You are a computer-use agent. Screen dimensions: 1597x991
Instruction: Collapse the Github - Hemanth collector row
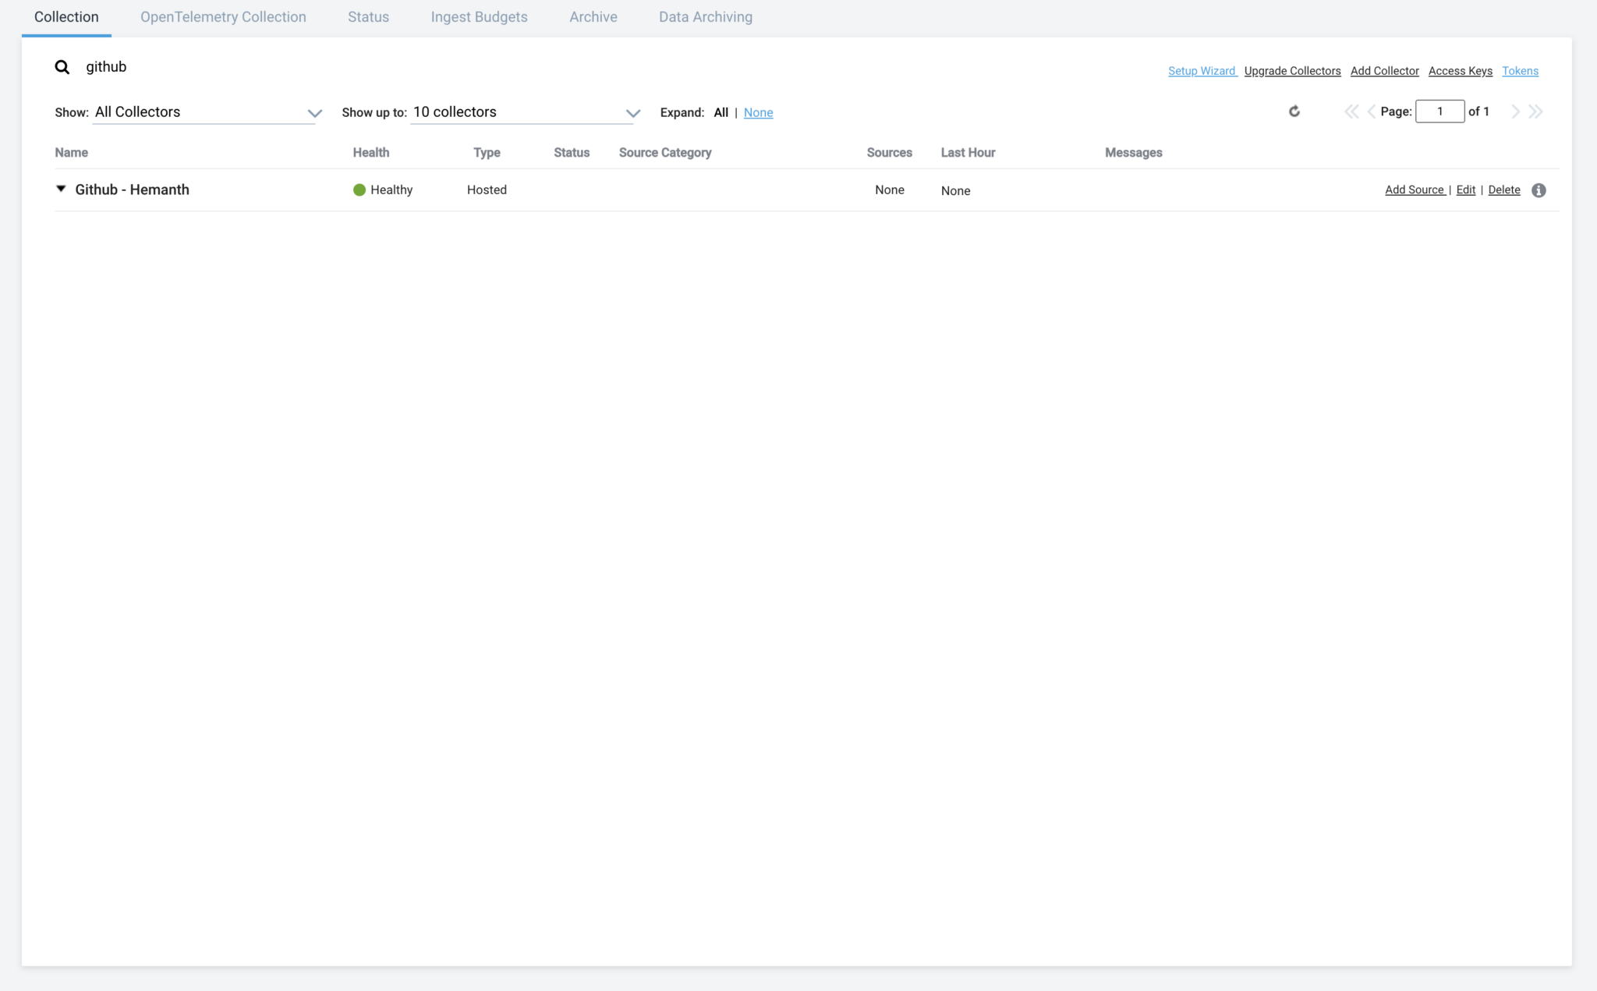[x=61, y=189]
